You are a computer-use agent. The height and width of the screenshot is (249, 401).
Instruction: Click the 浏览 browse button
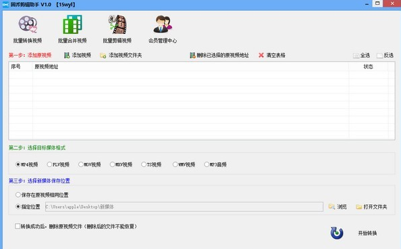338,206
